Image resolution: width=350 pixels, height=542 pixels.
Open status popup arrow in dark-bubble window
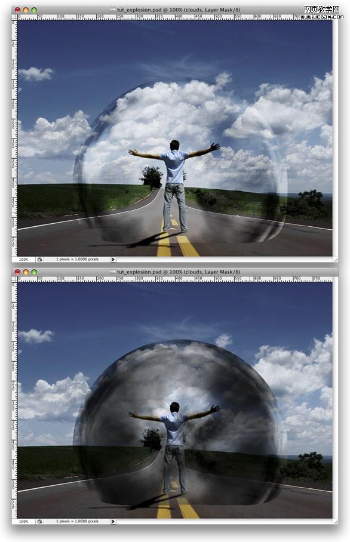[113, 521]
